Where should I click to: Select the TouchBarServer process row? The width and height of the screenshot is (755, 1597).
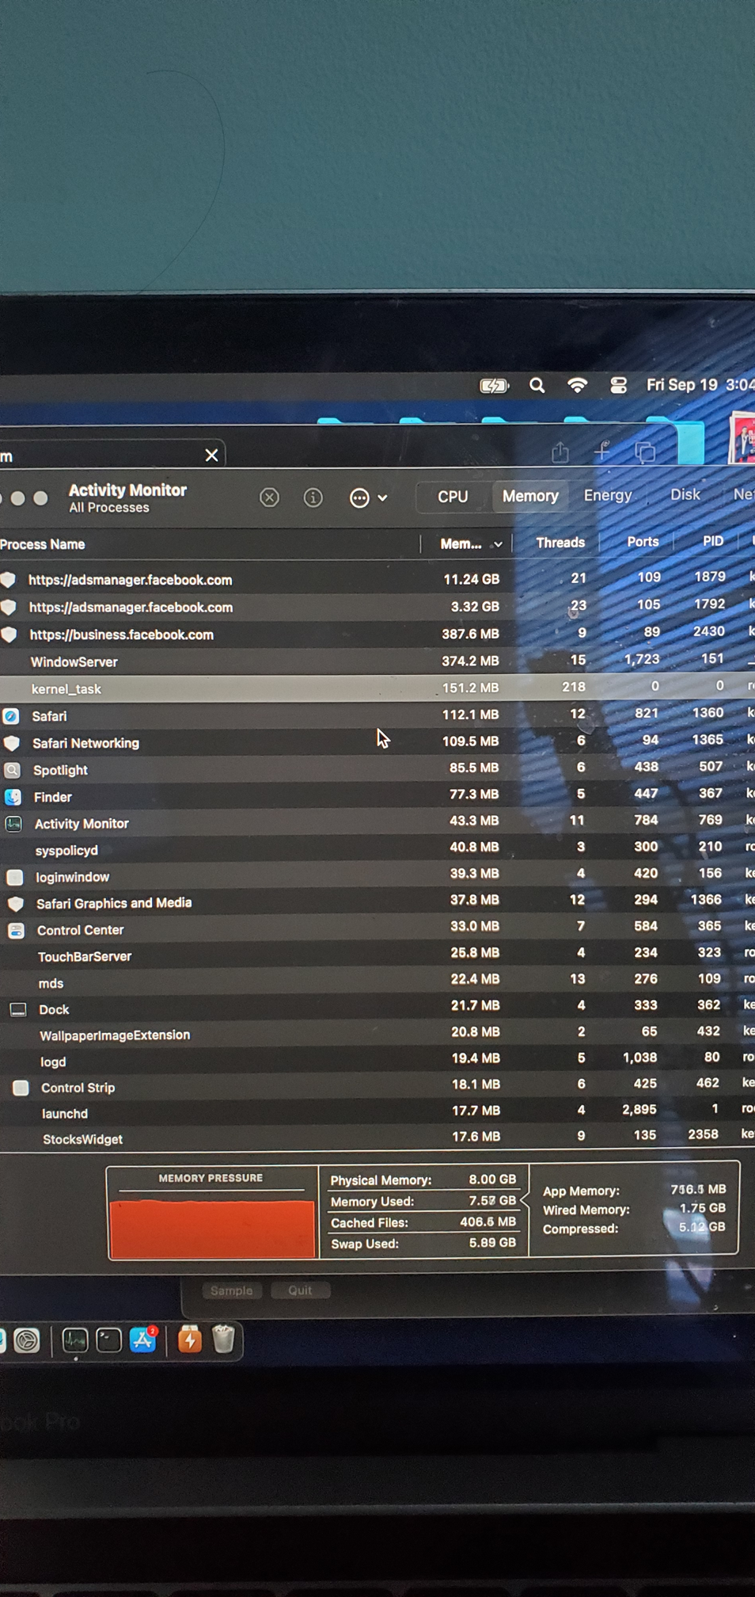click(x=377, y=956)
